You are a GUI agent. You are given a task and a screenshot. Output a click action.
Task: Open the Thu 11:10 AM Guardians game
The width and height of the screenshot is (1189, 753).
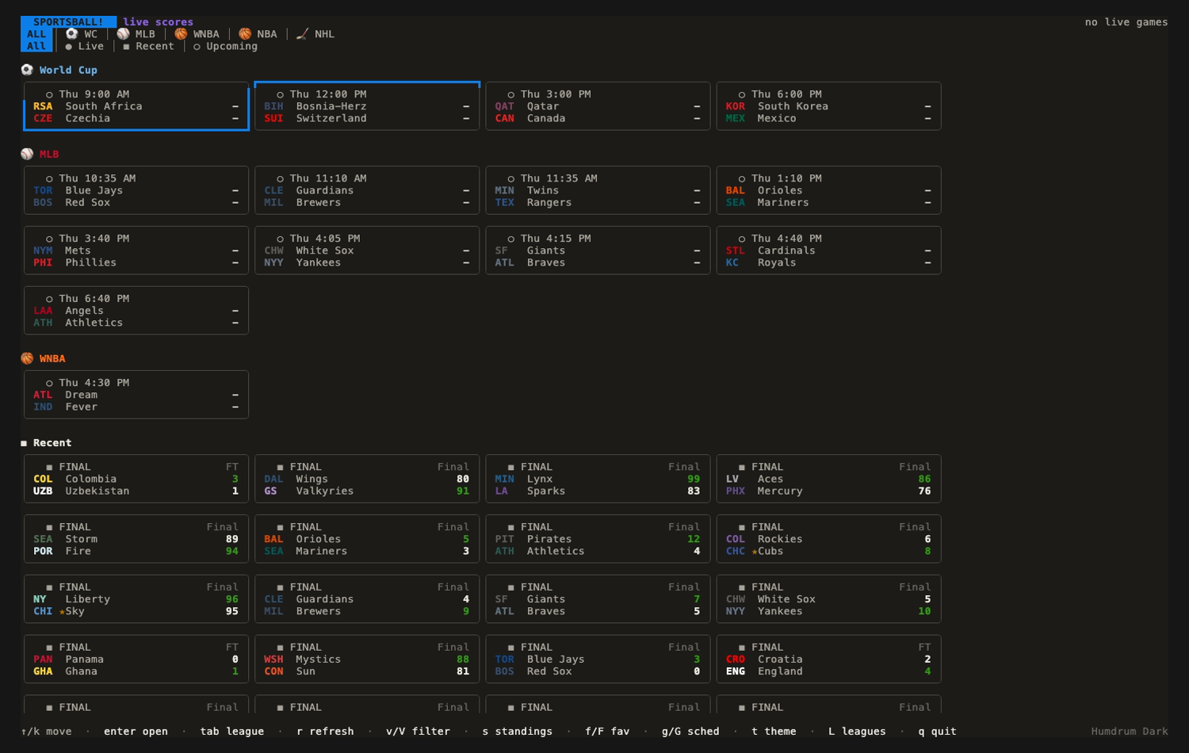[x=367, y=190]
